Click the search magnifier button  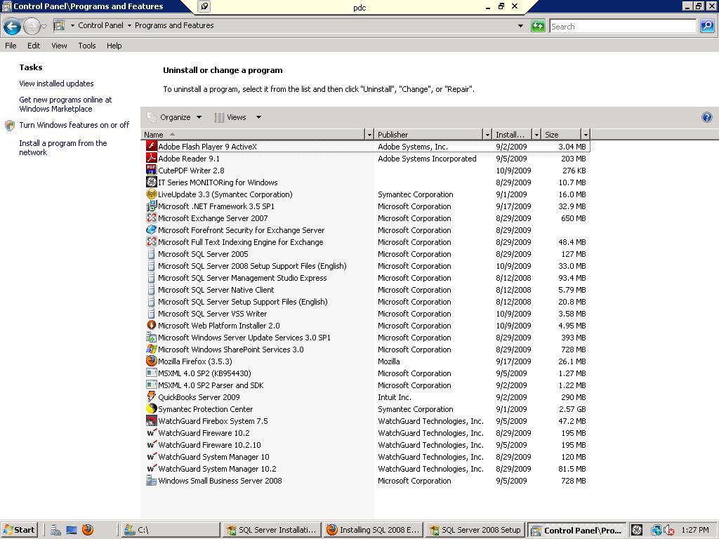click(x=706, y=26)
